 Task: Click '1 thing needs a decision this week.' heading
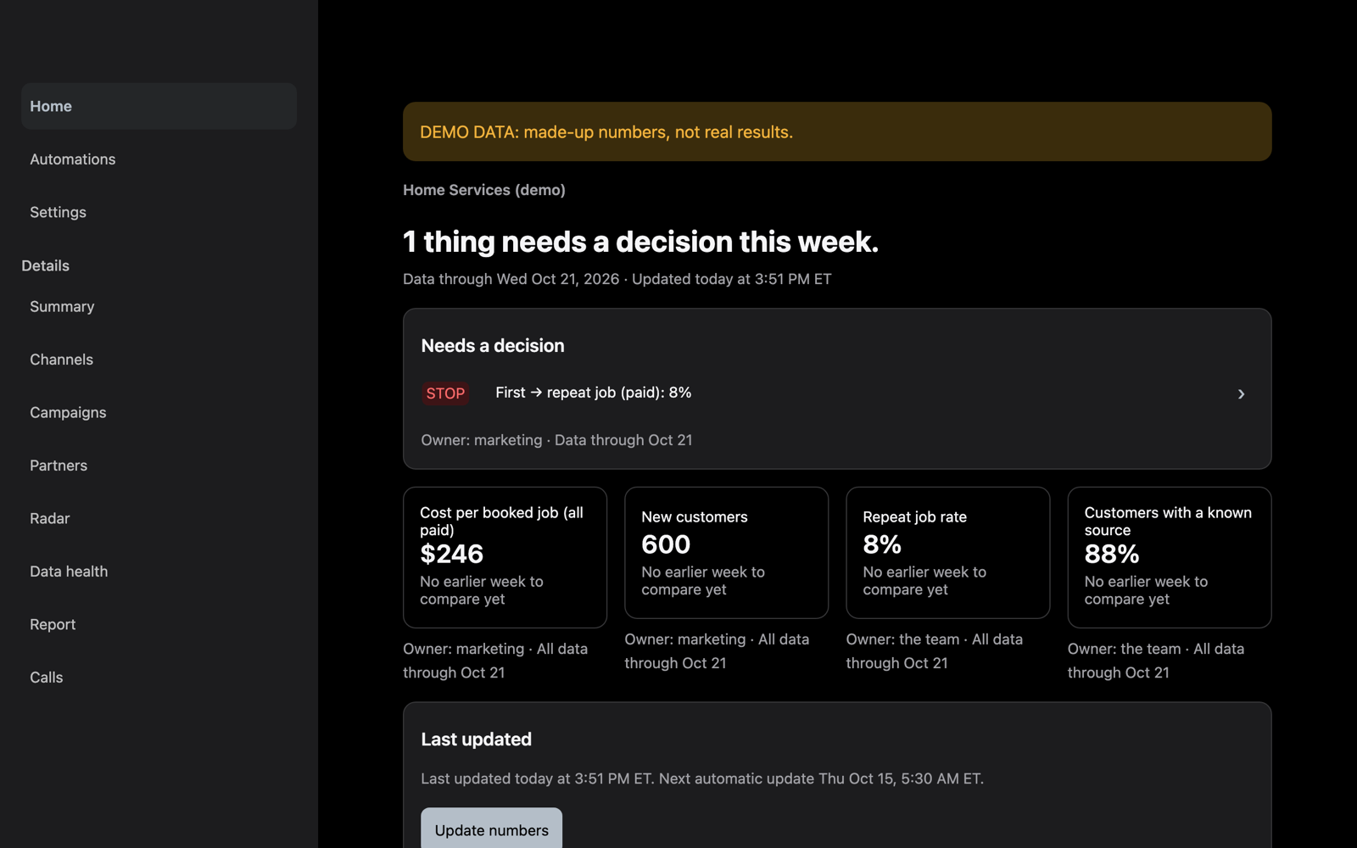(x=640, y=242)
